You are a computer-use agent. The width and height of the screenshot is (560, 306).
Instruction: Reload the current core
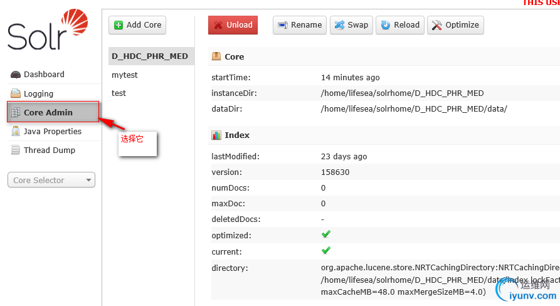(x=400, y=25)
